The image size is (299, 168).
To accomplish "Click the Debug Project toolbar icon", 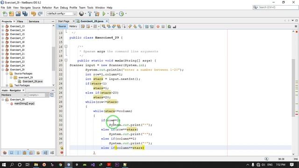I will point(113,14).
